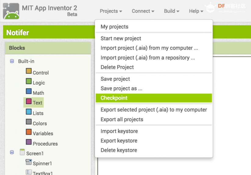This screenshot has width=251, height=175.
Task: Click Import keystore
Action: pos(154,131)
